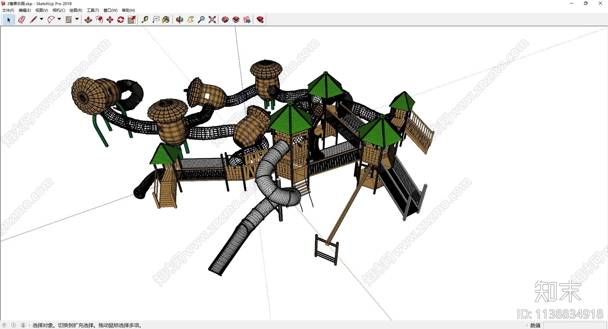Select the Rotate tool

[x=121, y=20]
